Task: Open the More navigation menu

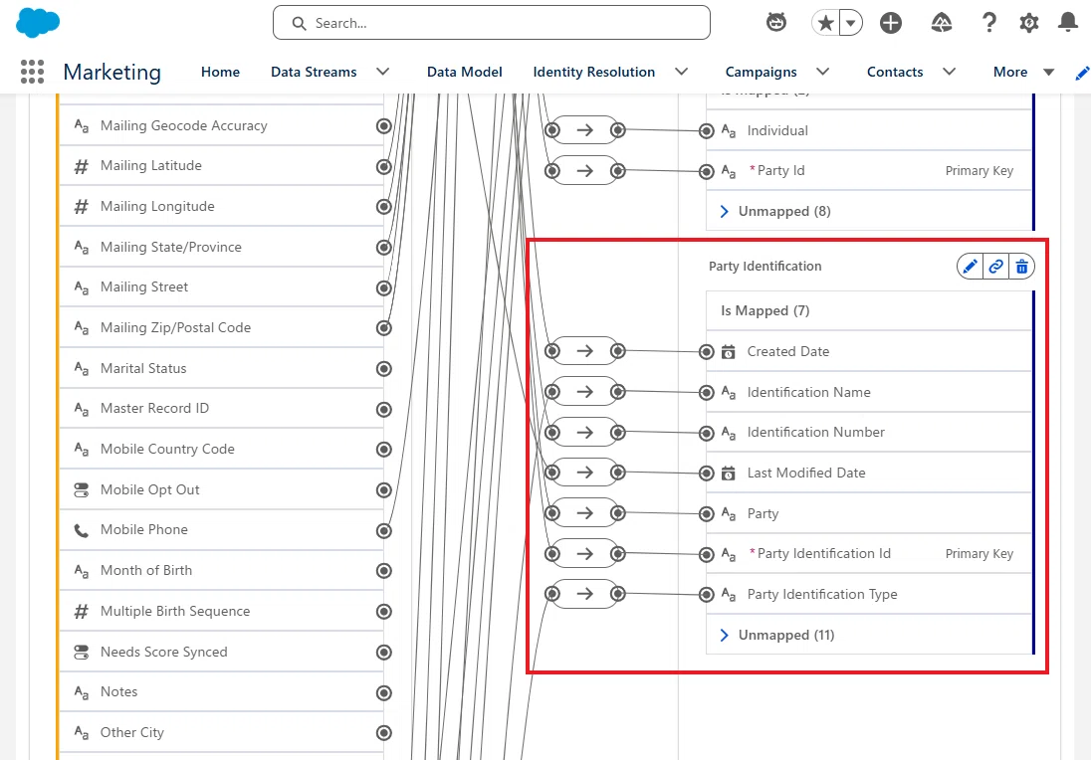Action: coord(1023,72)
